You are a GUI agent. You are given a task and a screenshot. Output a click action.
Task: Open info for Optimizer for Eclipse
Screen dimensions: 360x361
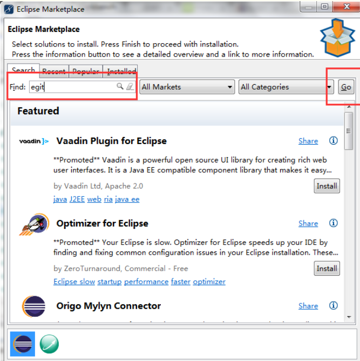click(x=333, y=223)
